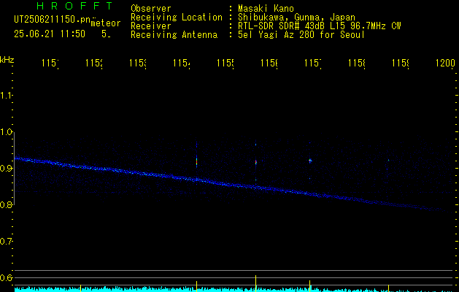This screenshot has height=292, width=459.
Task: Click the 0.7 kHz frequency axis label
Action: click(x=6, y=241)
